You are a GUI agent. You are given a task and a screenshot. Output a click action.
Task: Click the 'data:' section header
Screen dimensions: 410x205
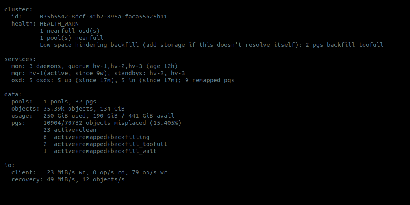tap(13, 94)
